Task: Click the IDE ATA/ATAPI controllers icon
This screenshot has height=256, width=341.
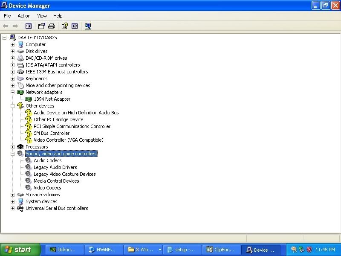Action: click(x=20, y=65)
